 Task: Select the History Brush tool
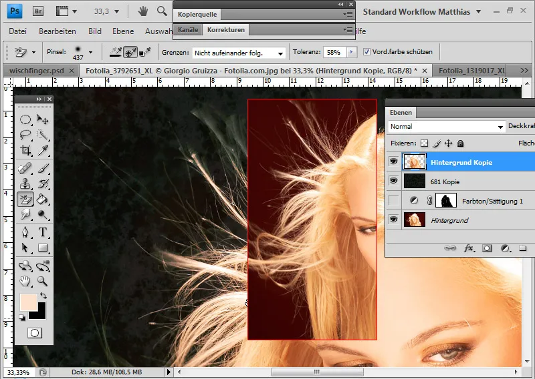(x=43, y=184)
